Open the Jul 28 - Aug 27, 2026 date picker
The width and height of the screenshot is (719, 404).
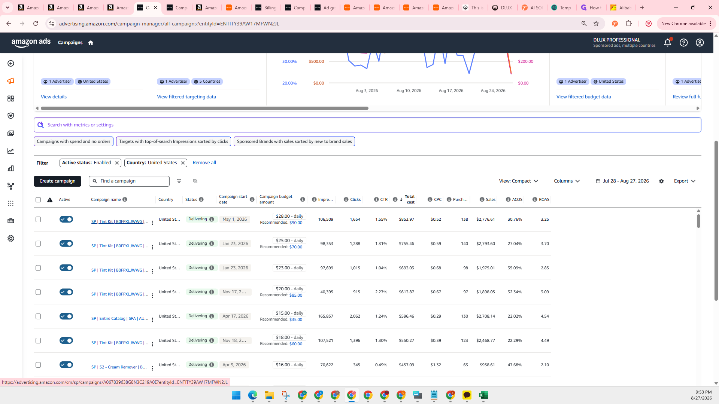tap(622, 181)
